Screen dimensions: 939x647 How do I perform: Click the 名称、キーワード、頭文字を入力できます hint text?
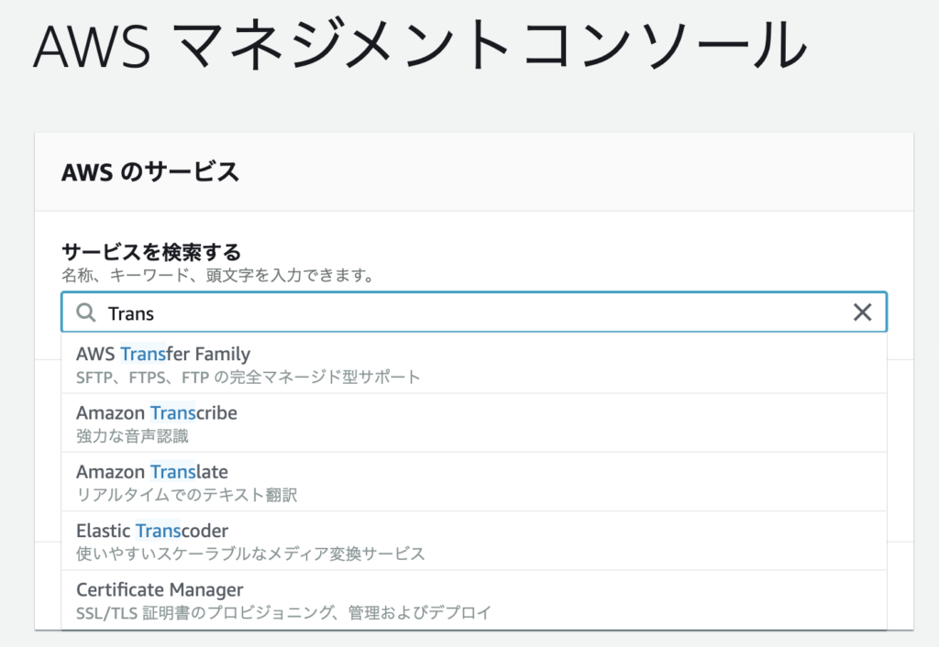[x=218, y=275]
